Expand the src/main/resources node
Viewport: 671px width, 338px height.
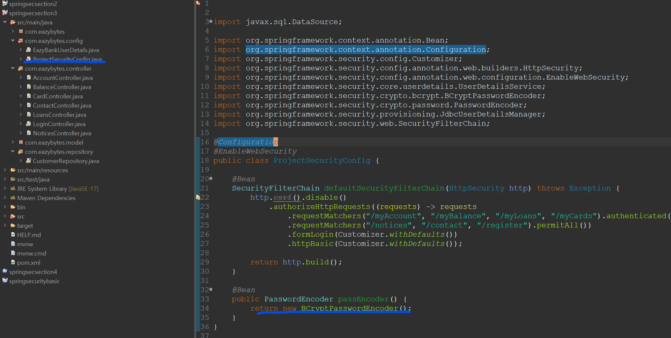click(x=5, y=170)
